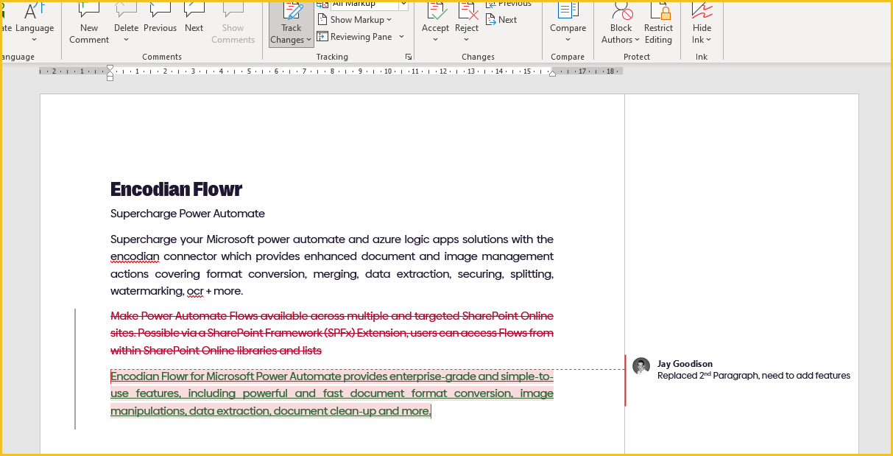Click the tracked change bar in left margin

75,368
